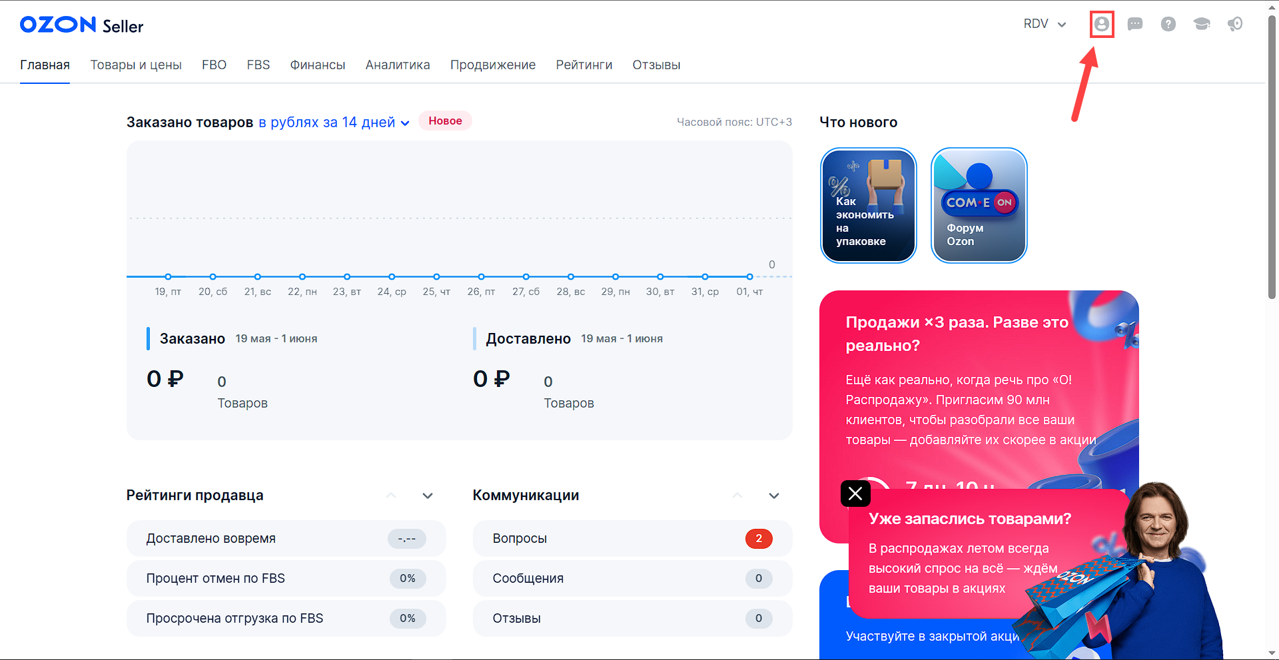
Task: Click the Доставлено summary label
Action: point(528,339)
